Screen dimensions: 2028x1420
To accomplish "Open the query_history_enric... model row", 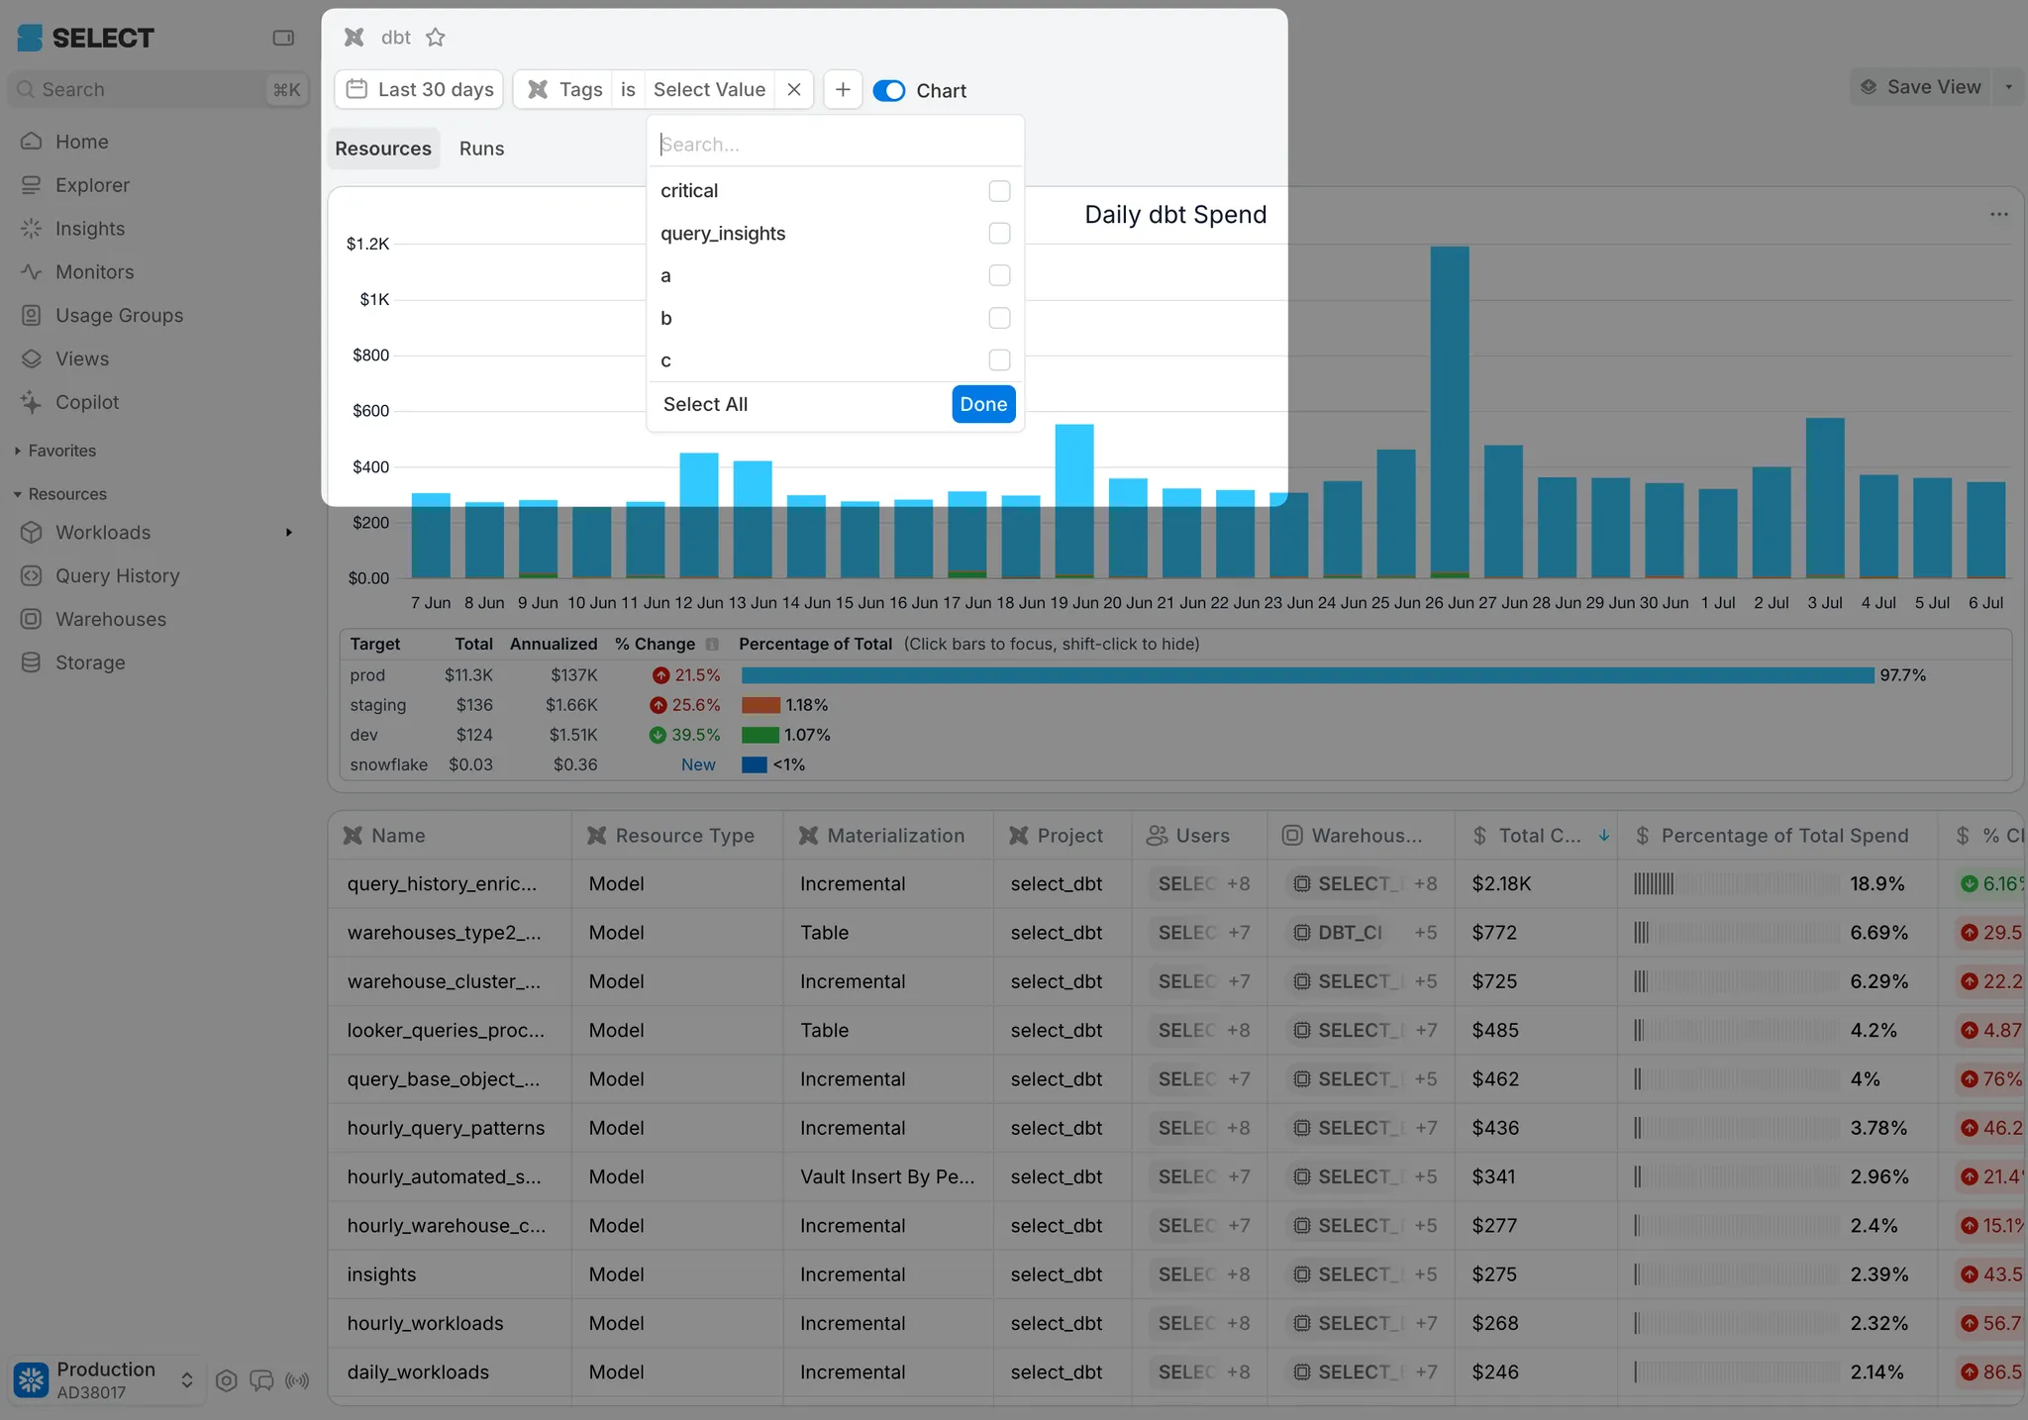I will pyautogui.click(x=442, y=884).
